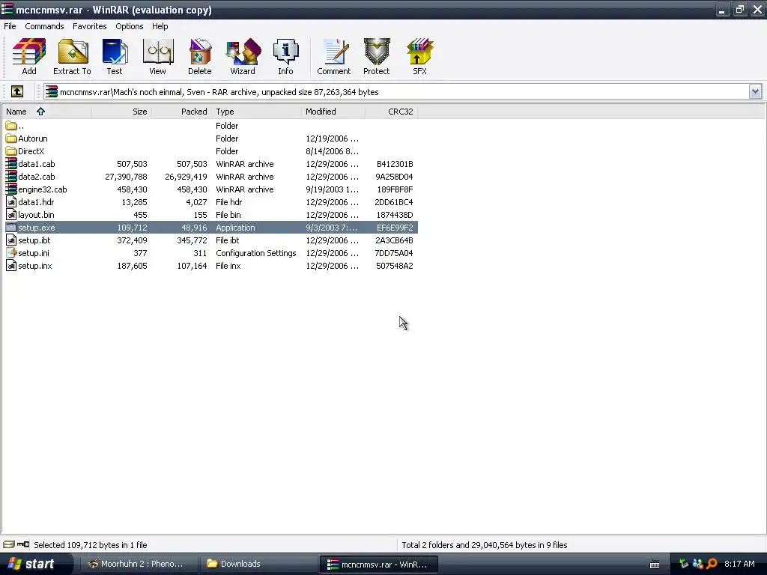
Task: Click the 27,390,788 size value
Action: 126,177
